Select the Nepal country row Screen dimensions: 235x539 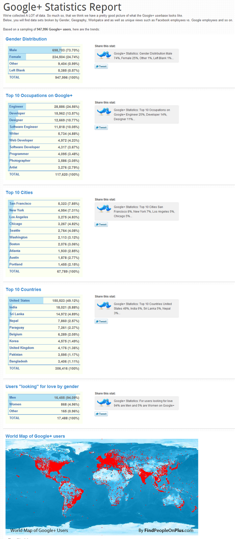pyautogui.click(x=44, y=321)
